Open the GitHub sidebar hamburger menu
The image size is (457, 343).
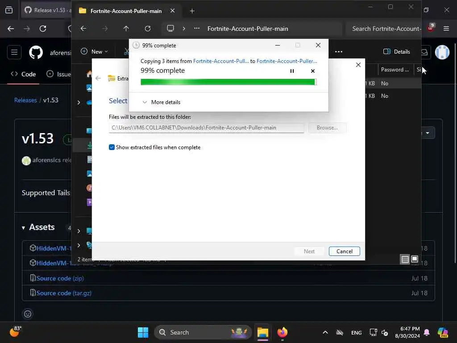click(x=14, y=53)
